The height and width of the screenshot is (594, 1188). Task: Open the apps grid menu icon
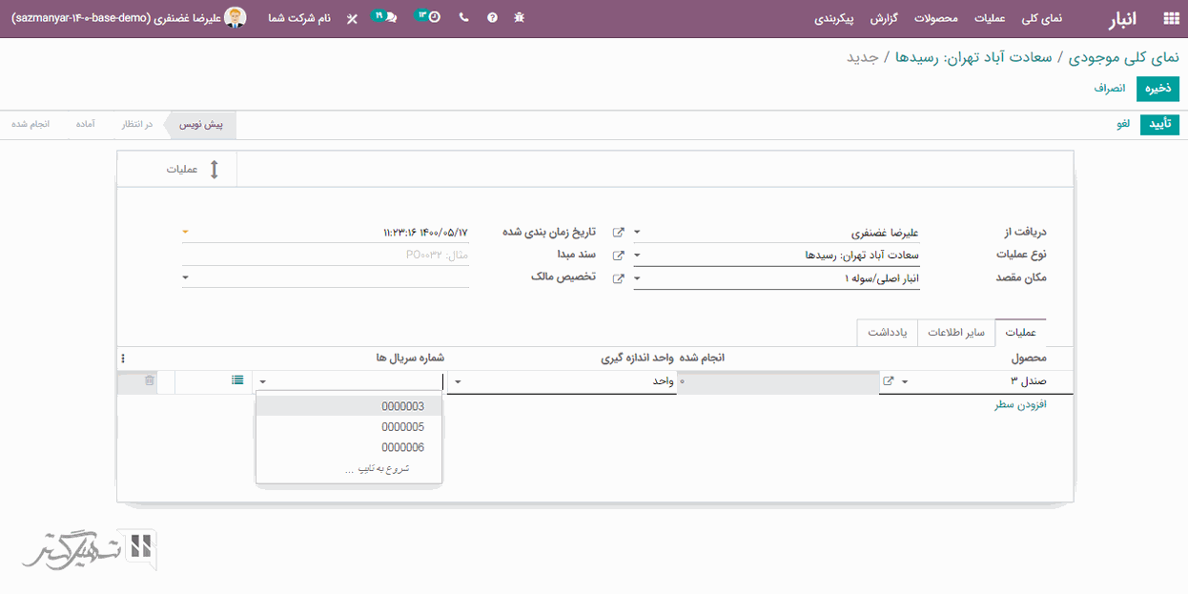pos(1171,18)
